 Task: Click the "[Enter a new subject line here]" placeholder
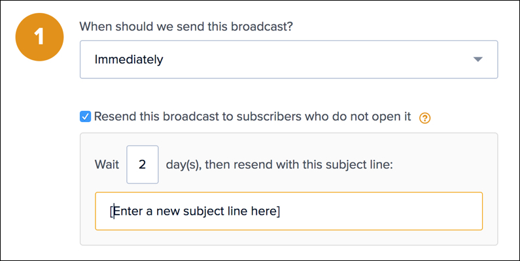click(x=195, y=211)
